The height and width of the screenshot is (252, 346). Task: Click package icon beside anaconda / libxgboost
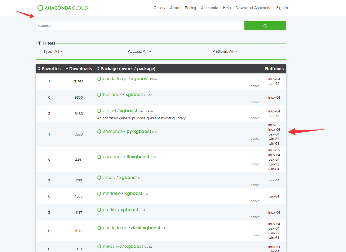[99, 157]
